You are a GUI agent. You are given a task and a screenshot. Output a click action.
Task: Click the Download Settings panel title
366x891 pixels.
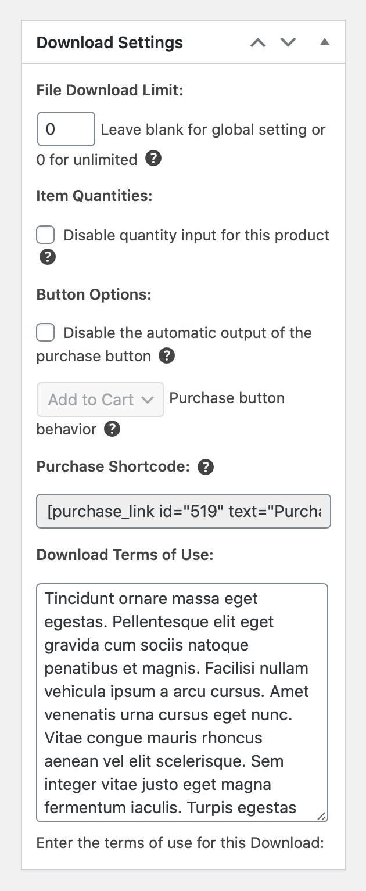[110, 43]
